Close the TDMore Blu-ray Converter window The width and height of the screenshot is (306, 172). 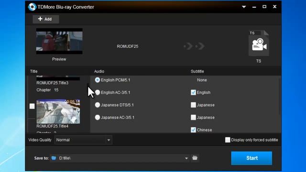(274, 7)
